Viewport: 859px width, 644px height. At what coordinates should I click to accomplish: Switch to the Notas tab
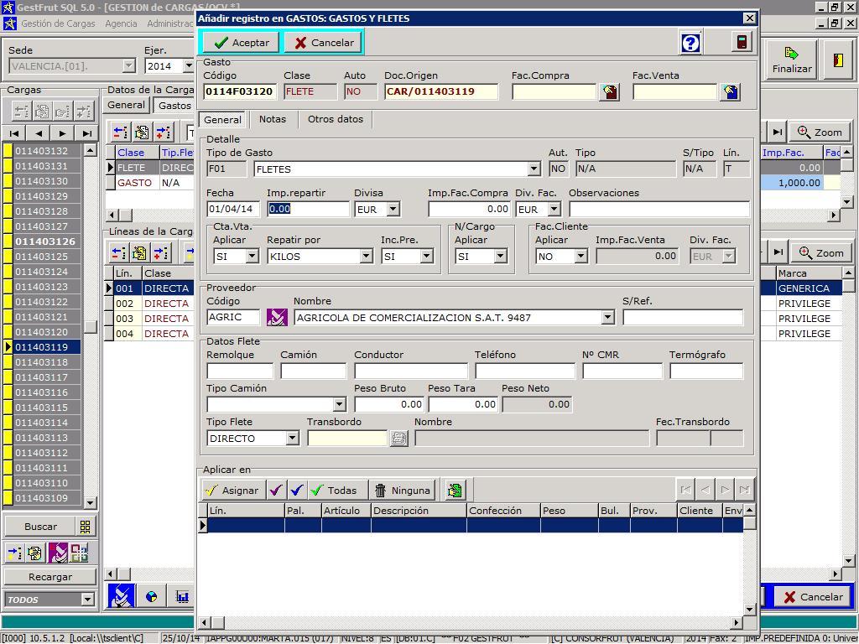(x=272, y=119)
